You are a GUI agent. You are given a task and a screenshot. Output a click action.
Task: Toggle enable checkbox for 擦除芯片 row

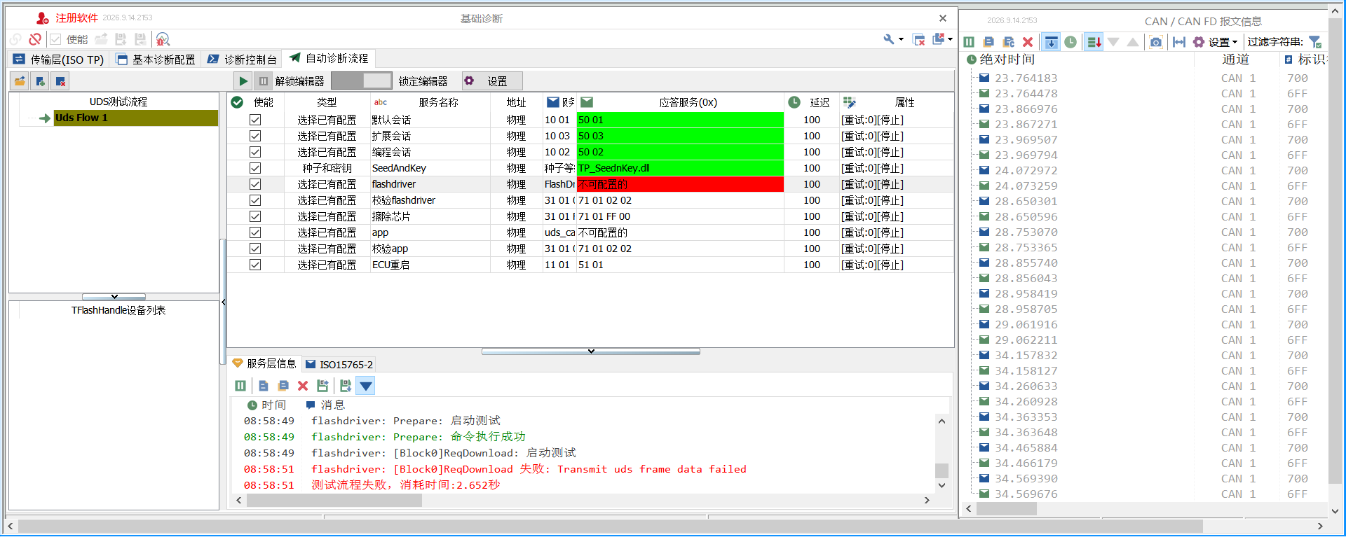[x=255, y=216]
